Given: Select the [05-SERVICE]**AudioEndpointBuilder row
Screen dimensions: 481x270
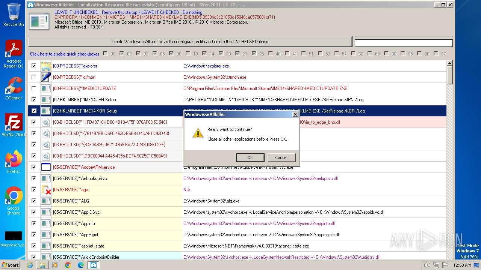Looking at the screenshot, I should (237, 257).
